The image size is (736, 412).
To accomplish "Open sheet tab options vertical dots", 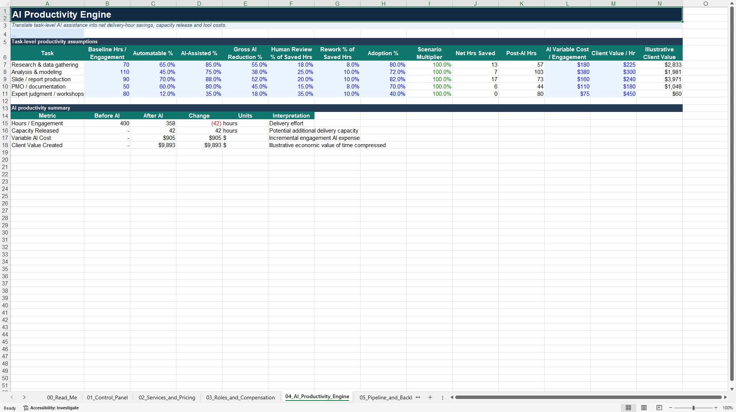I will tap(442, 397).
